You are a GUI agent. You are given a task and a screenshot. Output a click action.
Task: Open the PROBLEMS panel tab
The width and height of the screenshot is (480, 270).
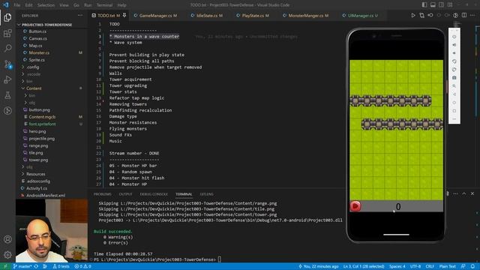coord(103,194)
